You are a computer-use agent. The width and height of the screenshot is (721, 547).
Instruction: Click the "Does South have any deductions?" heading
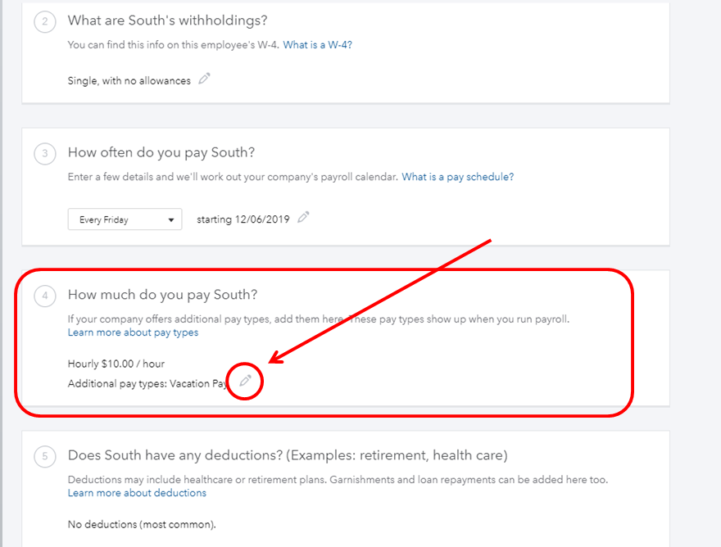click(x=288, y=455)
